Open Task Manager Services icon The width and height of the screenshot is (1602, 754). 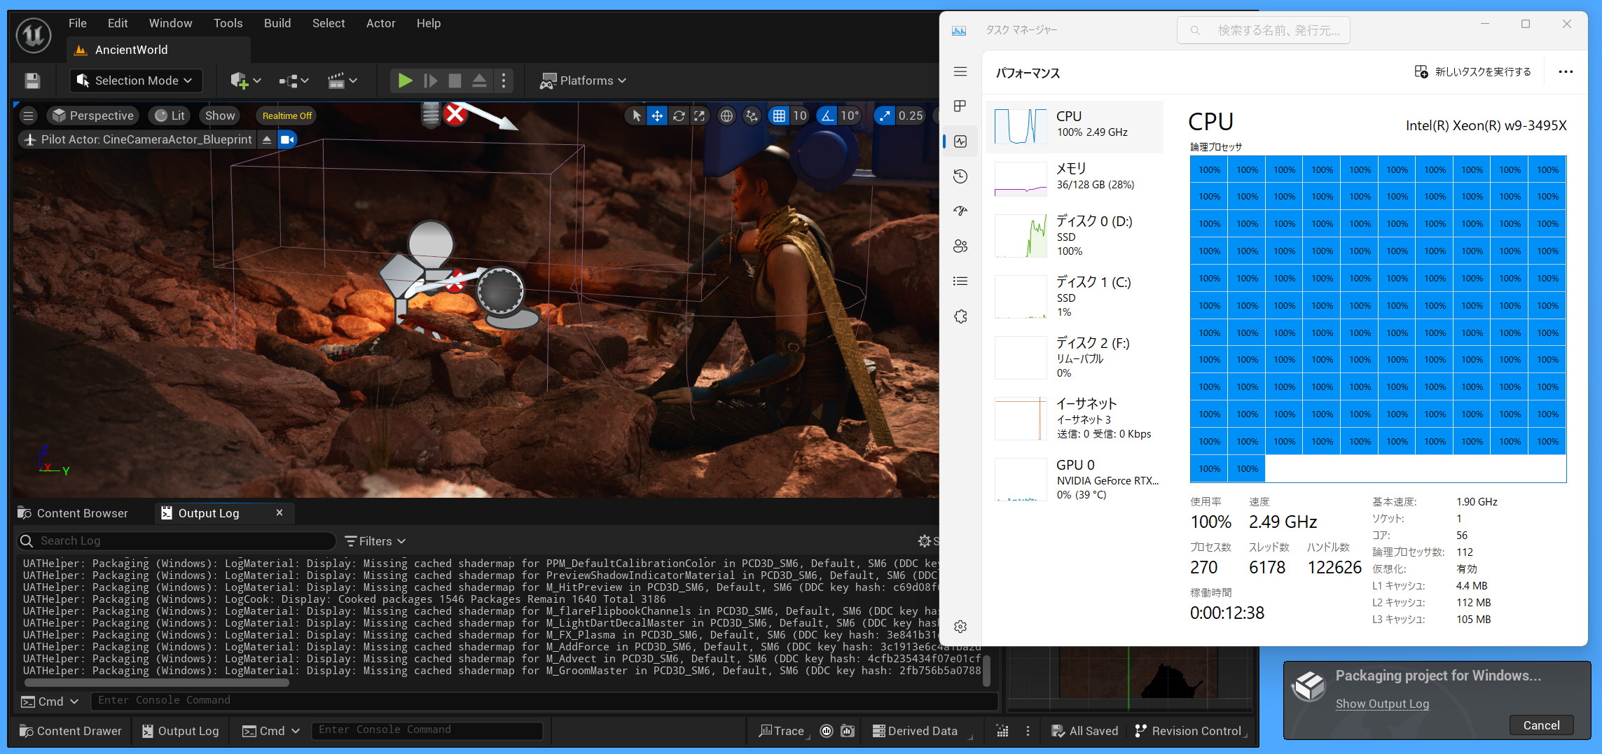pyautogui.click(x=960, y=316)
